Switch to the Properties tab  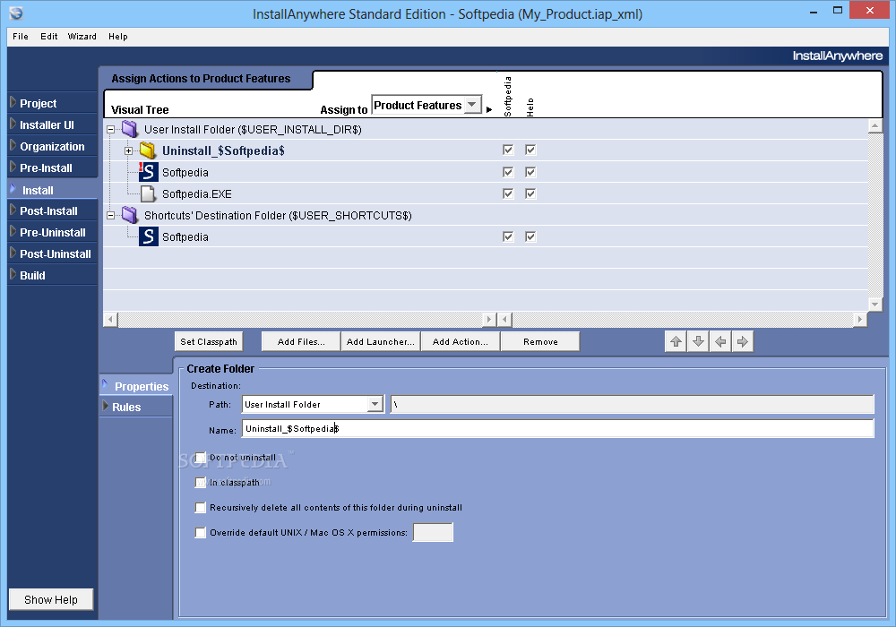tap(136, 386)
